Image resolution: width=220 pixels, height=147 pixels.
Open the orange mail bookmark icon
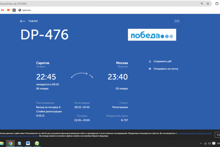point(8,10)
